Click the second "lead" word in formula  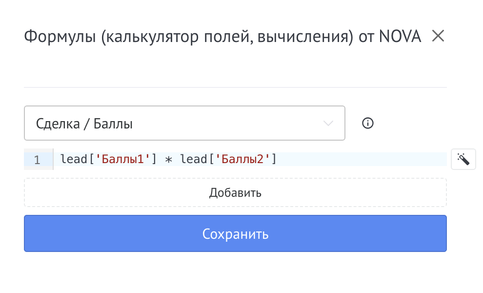[194, 159]
